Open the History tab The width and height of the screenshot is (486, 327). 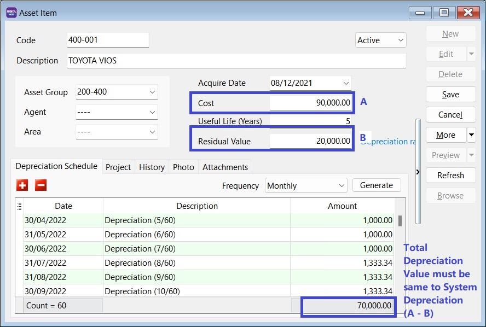[152, 167]
